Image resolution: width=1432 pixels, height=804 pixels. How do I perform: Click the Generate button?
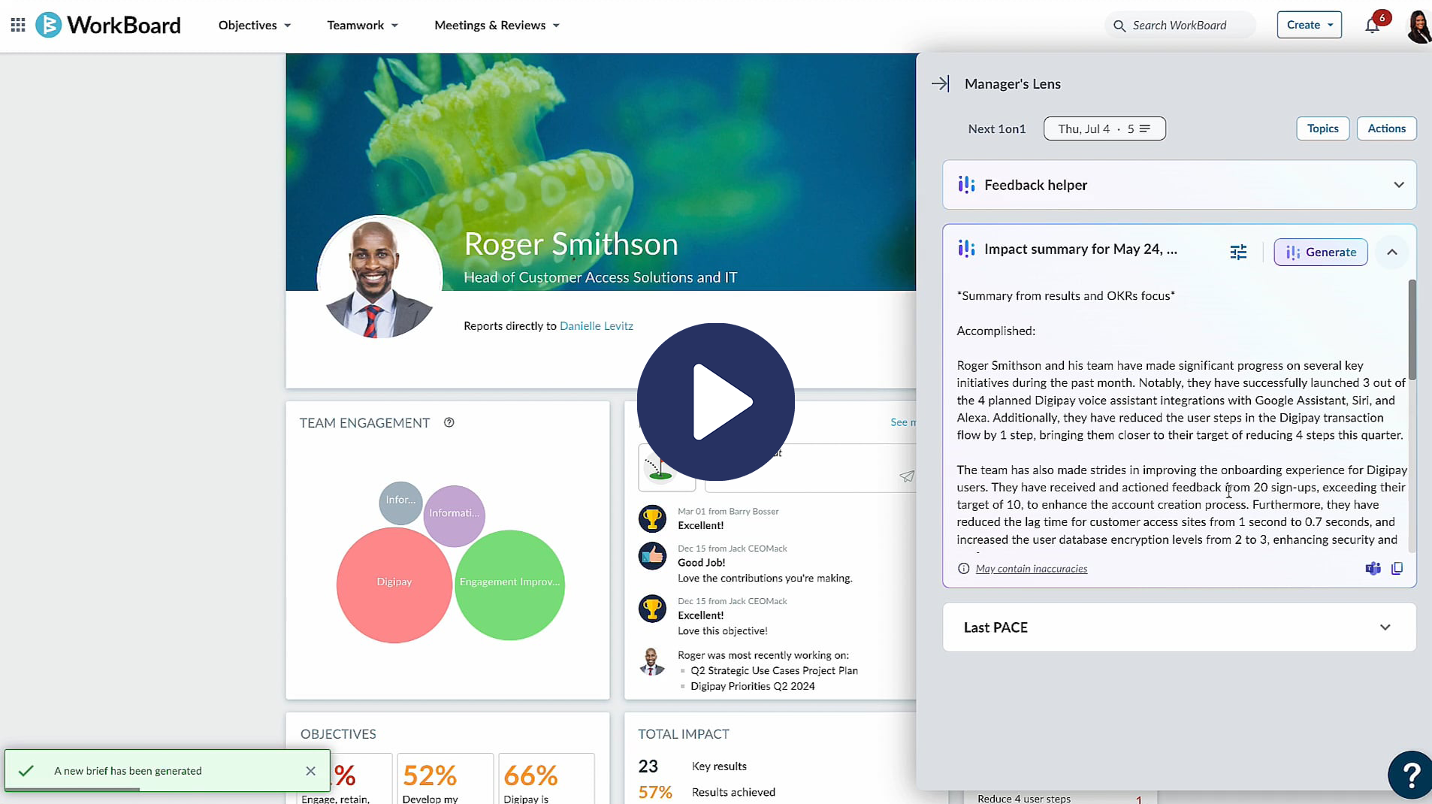click(1320, 252)
